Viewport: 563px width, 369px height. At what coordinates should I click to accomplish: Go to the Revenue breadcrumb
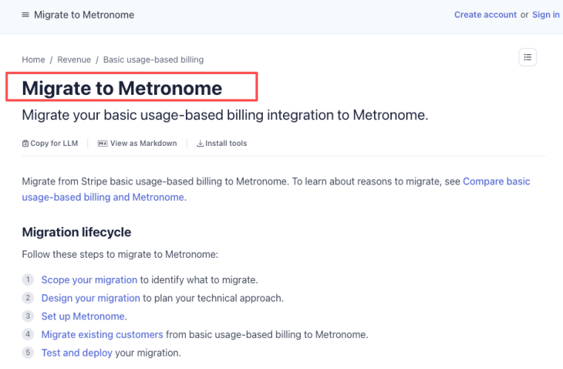point(74,59)
